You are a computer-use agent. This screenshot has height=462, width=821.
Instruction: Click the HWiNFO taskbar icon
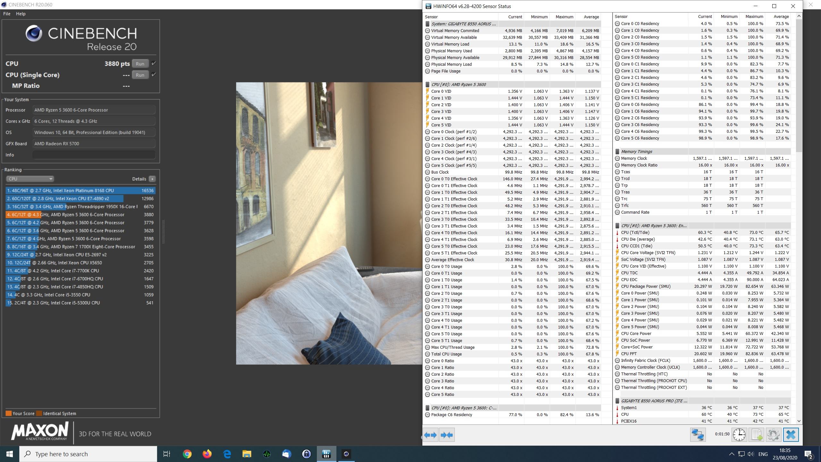point(326,454)
